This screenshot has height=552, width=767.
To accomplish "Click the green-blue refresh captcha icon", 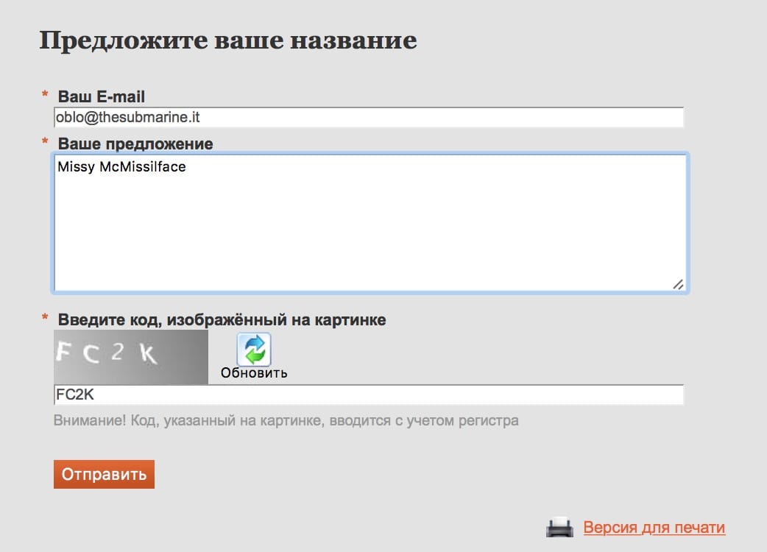I will pos(254,349).
